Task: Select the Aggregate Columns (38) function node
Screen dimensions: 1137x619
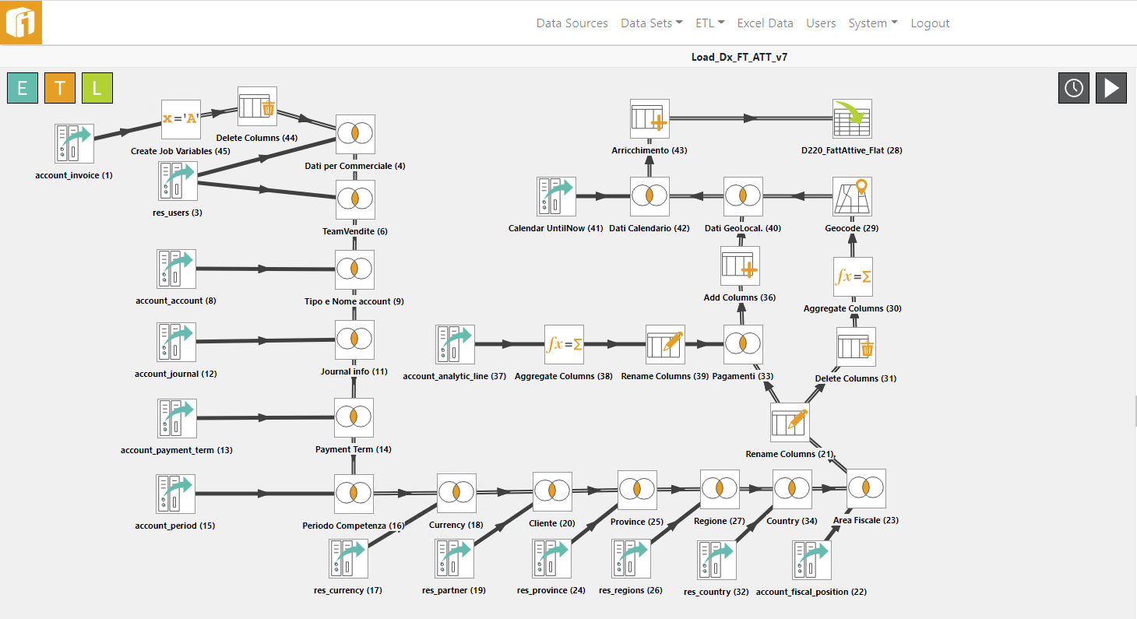Action: [x=563, y=343]
